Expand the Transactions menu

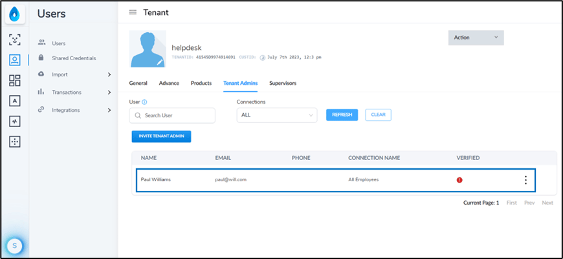[x=74, y=93]
